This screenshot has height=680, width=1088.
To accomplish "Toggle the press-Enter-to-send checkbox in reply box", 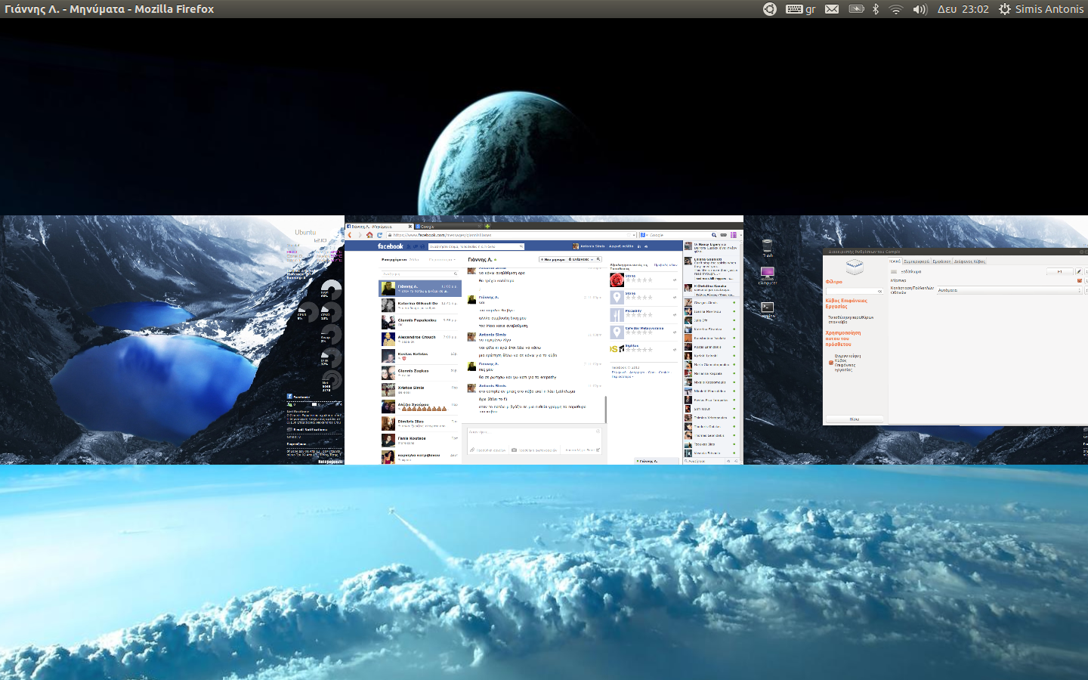I will click(598, 450).
